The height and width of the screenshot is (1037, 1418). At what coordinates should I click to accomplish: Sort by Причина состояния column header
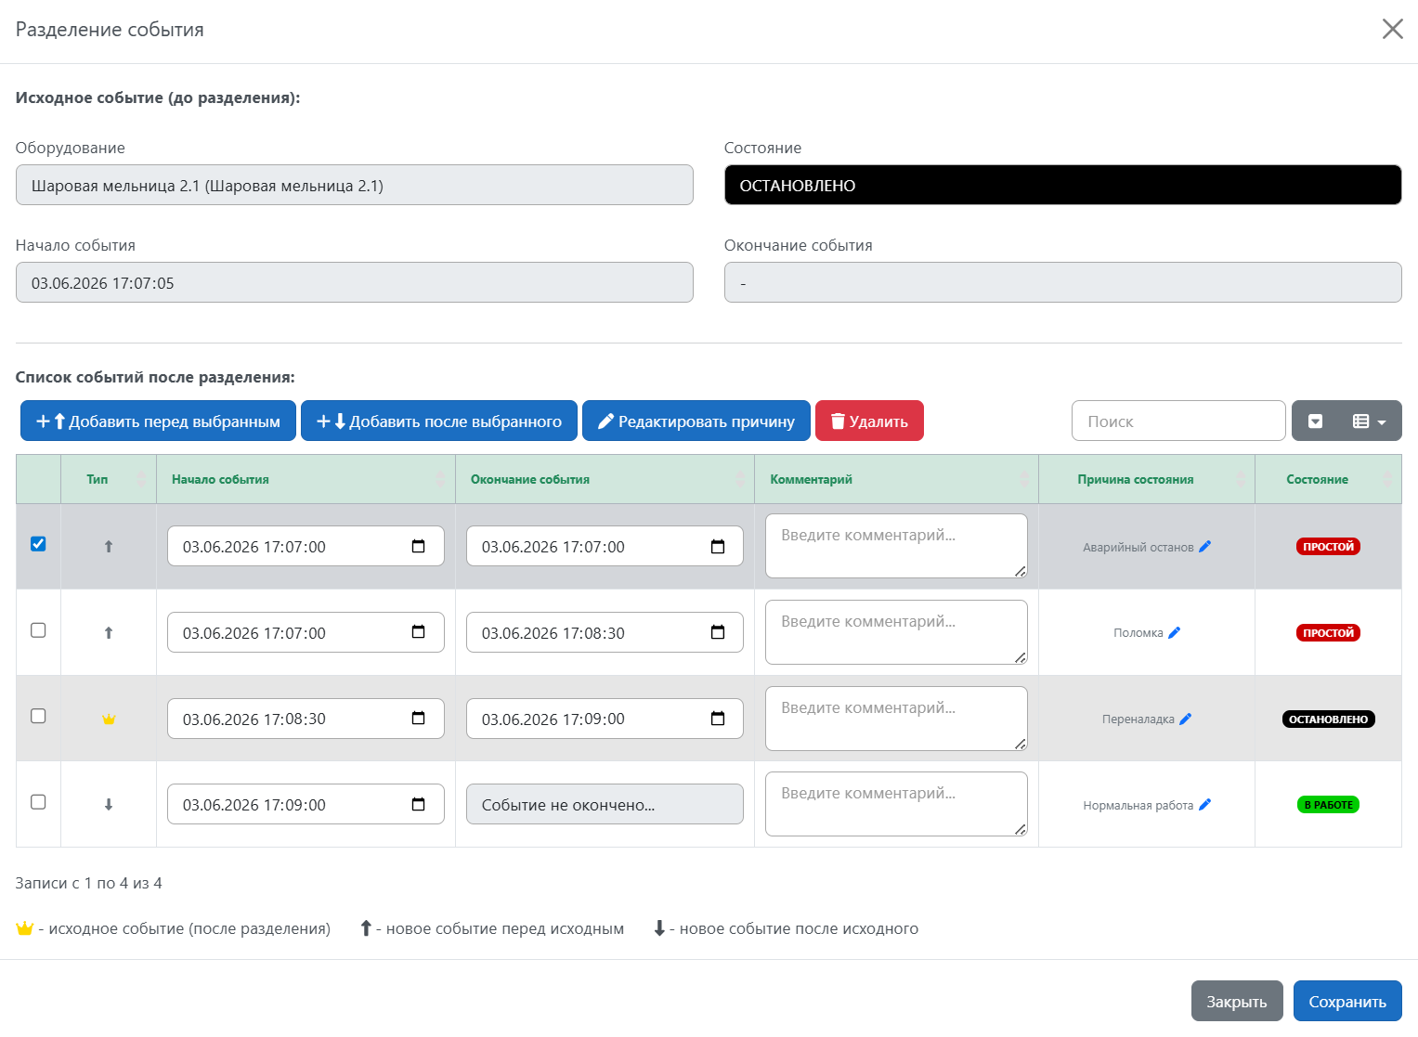(1147, 479)
